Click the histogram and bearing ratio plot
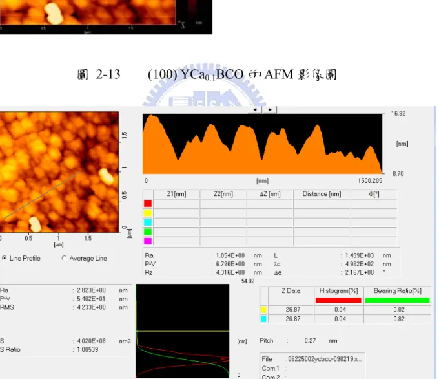 (183, 331)
